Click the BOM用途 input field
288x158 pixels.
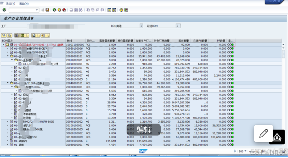(141, 26)
